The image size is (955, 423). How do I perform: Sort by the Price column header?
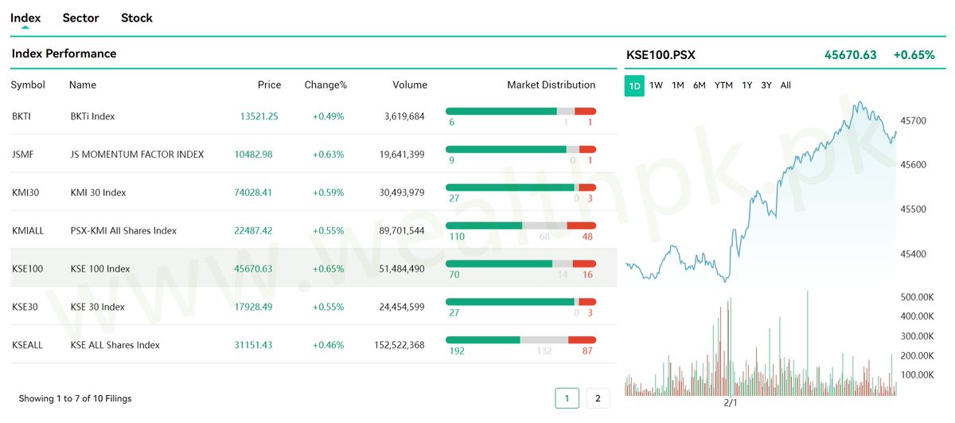[269, 84]
